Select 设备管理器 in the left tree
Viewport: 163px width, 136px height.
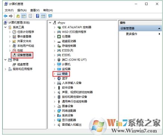click(x=24, y=55)
